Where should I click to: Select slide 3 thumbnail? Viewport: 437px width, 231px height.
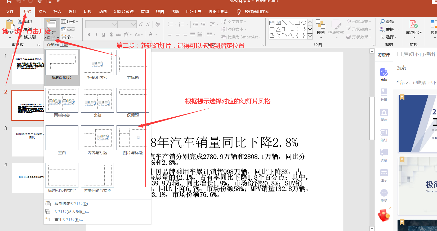[x=28, y=141]
